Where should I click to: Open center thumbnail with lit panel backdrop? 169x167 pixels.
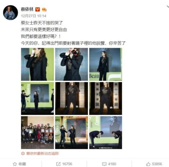tap(72, 98)
